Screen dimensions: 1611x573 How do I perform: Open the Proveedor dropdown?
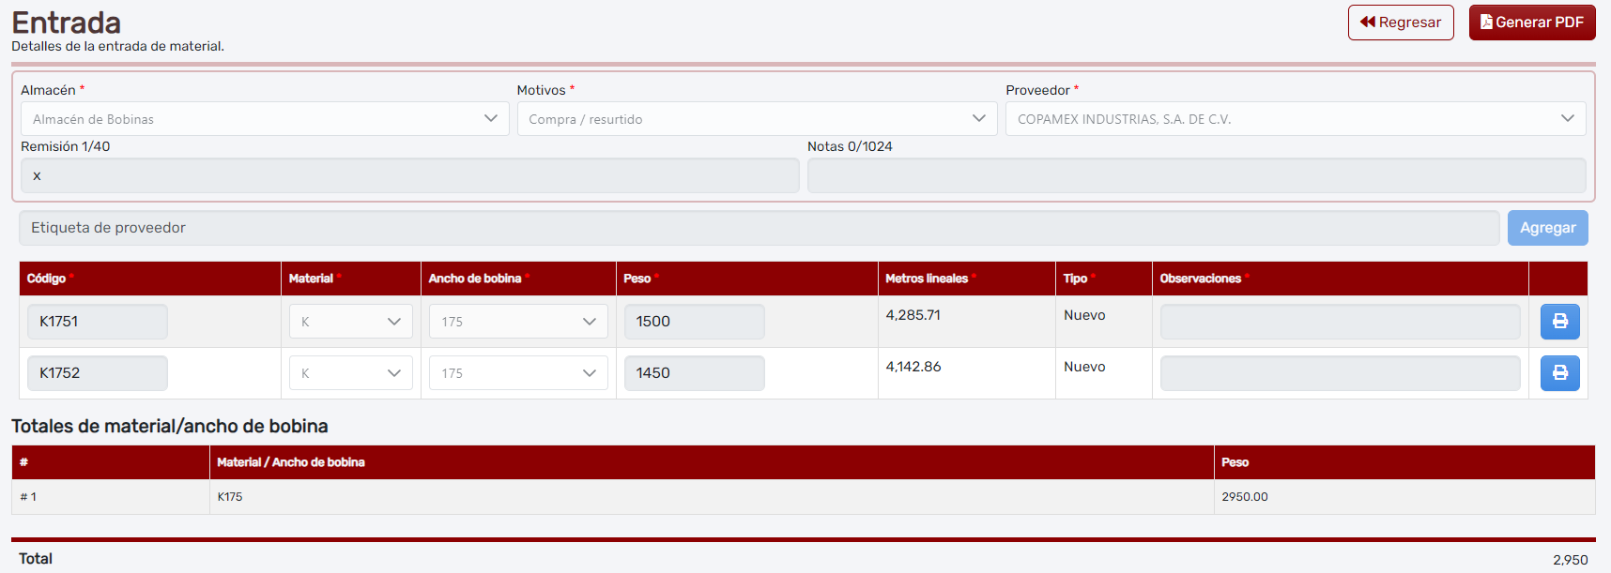(1295, 119)
